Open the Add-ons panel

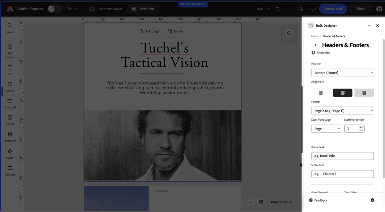10,171
